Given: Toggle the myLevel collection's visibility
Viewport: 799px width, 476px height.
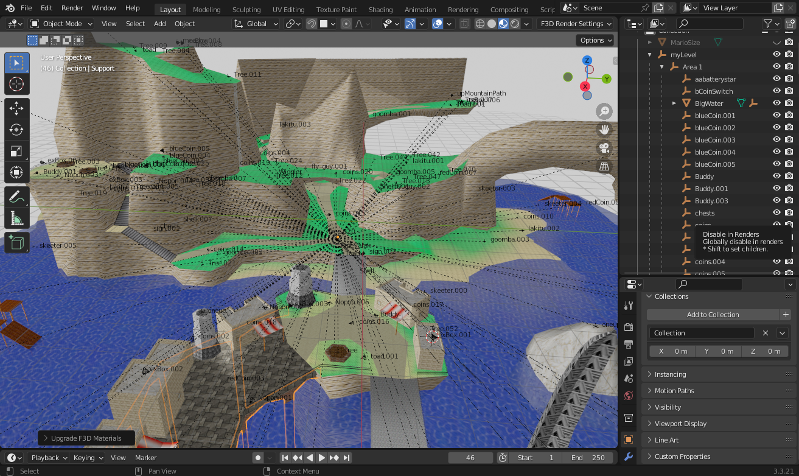Looking at the screenshot, I should tap(776, 55).
